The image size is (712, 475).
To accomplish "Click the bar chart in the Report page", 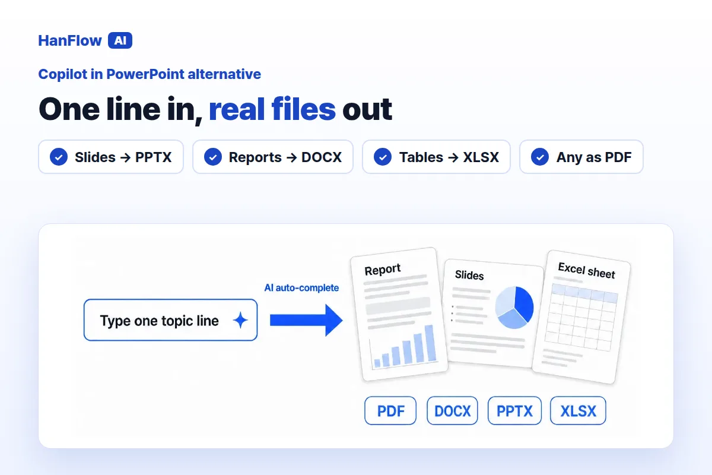I will point(403,346).
